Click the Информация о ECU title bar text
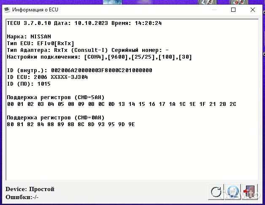The image size is (265, 205). click(36, 9)
